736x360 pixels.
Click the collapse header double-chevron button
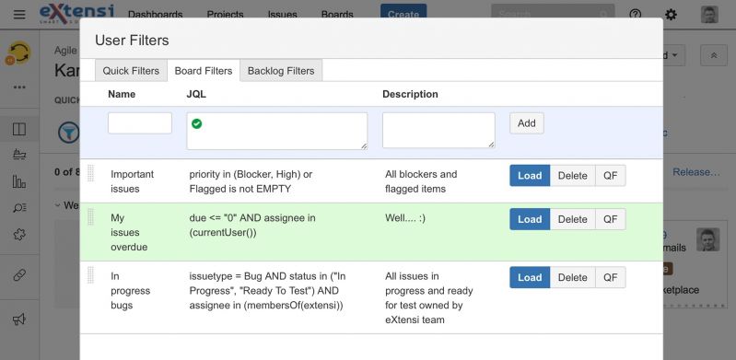[714, 55]
